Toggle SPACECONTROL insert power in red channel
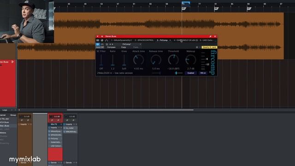Image resolution: width=295 pixels, height=166 pixels. pos(49,135)
